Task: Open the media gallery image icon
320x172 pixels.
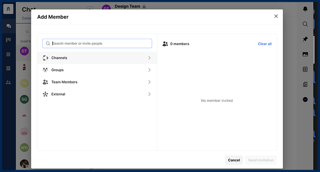Action: click(x=305, y=54)
